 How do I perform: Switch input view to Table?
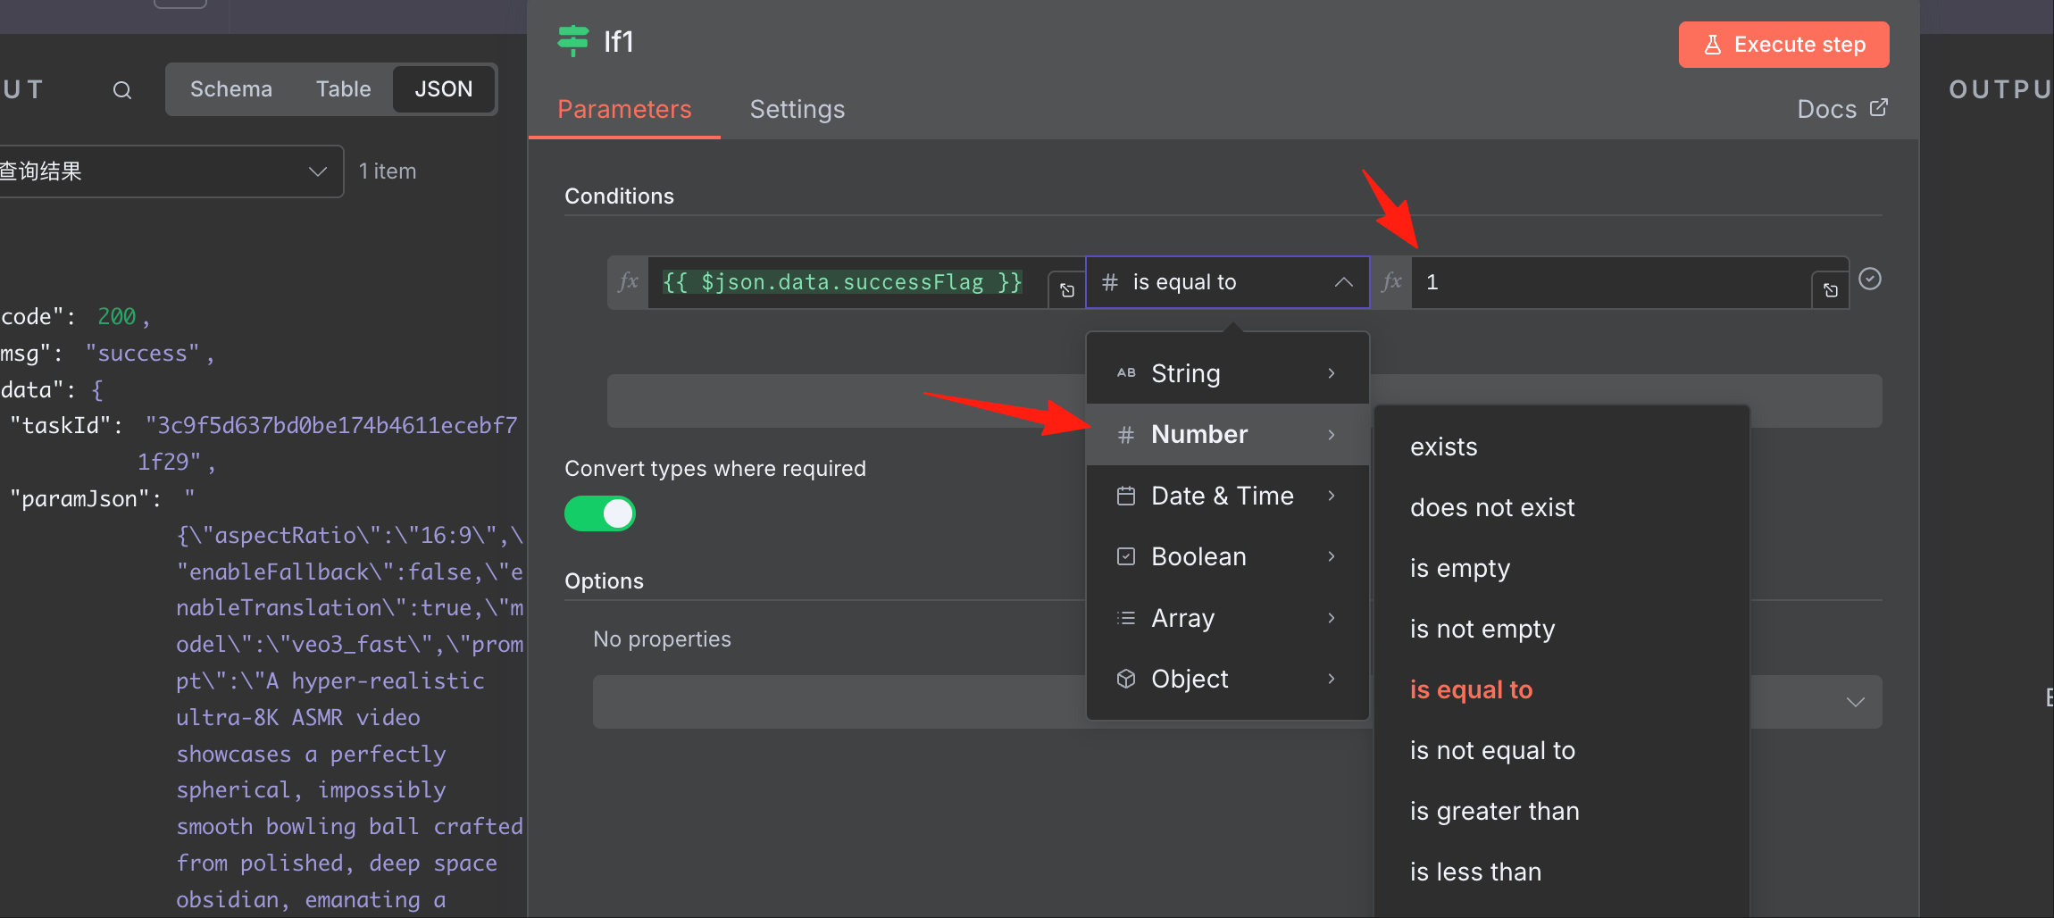(x=343, y=89)
